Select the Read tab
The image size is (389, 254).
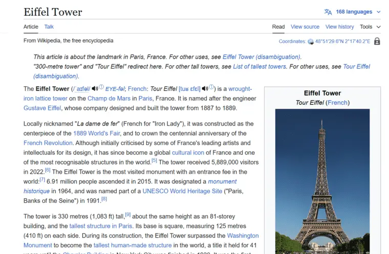click(x=278, y=27)
